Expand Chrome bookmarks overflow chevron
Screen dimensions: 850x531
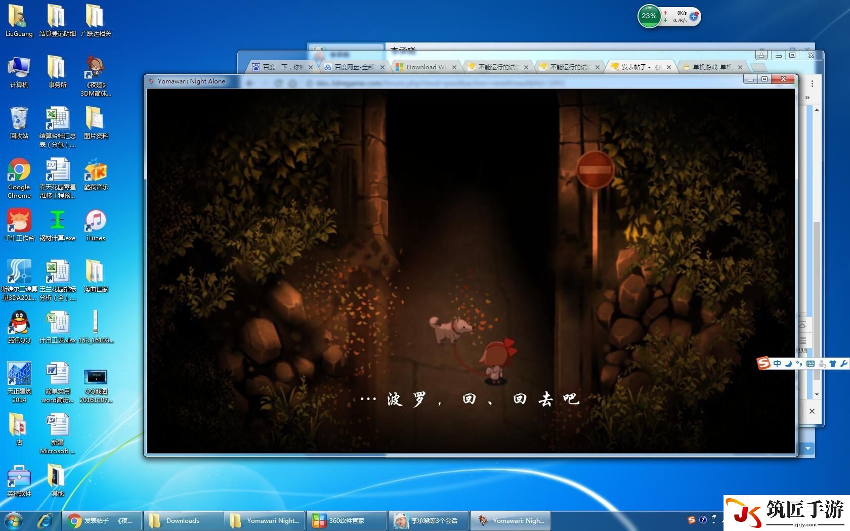coord(807,97)
